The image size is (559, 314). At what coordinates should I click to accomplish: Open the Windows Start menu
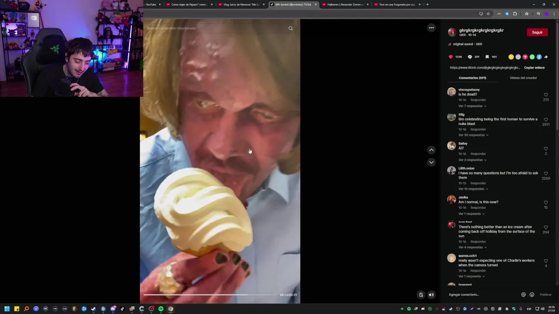click(x=7, y=309)
